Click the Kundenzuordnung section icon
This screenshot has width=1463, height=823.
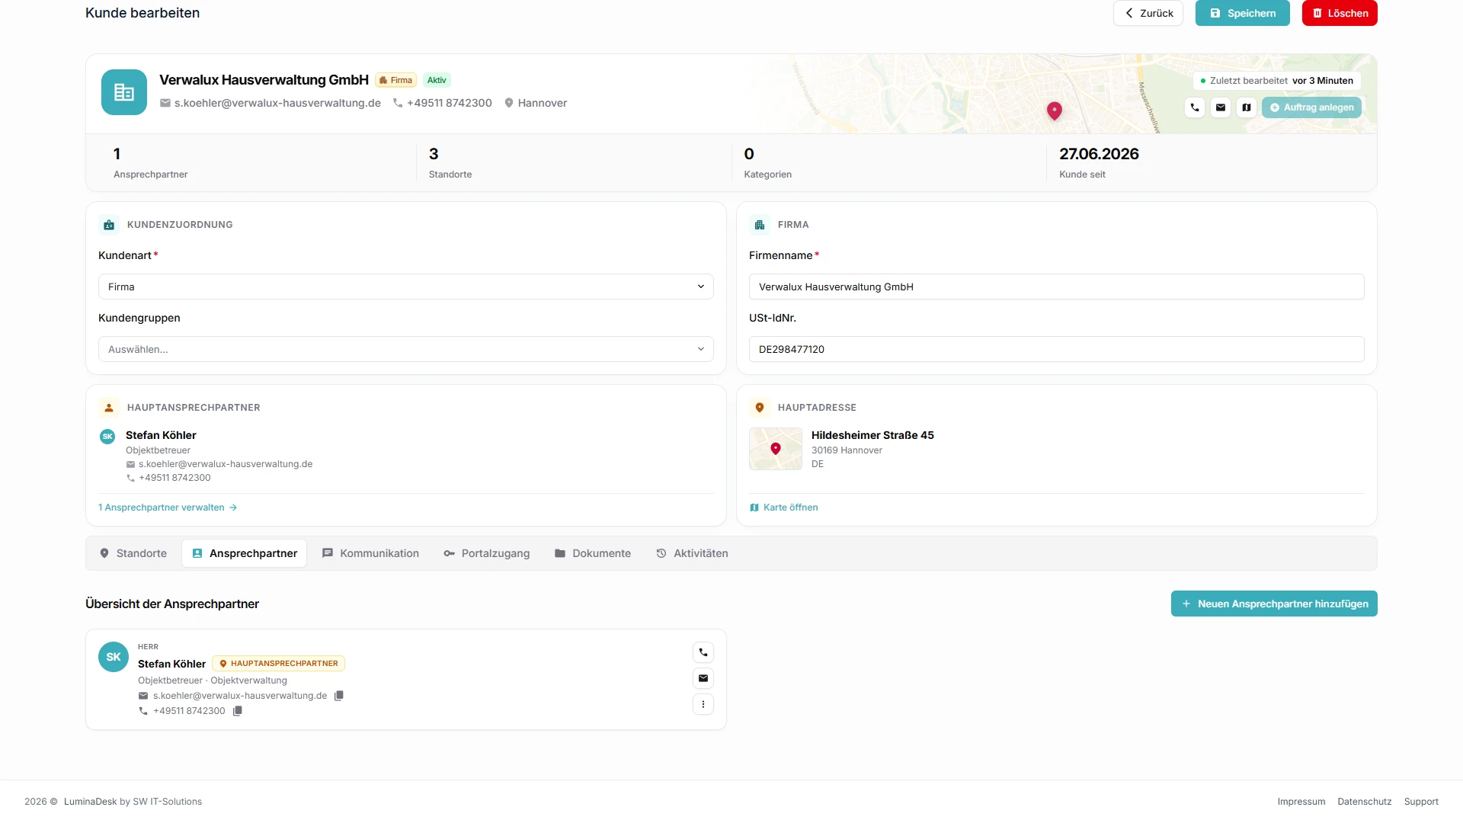click(x=109, y=225)
